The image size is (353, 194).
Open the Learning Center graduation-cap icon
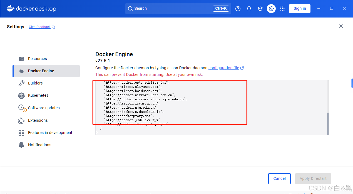coord(260,8)
